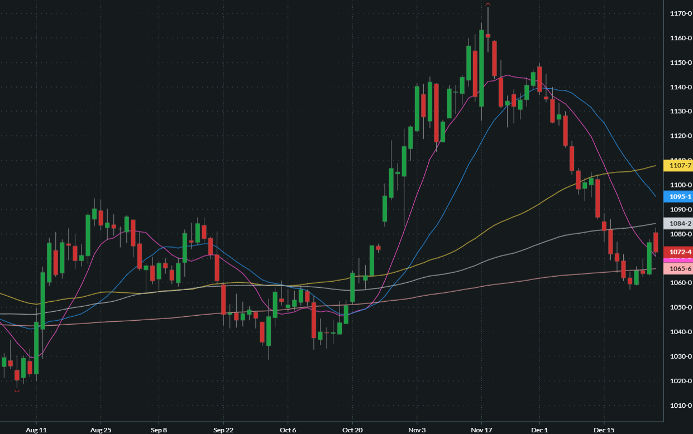693x434 pixels.
Task: Select the pink 1065-6 price tag
Action: tap(677, 269)
